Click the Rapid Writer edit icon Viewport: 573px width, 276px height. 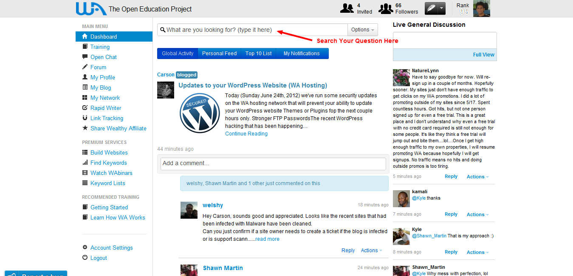tap(85, 108)
